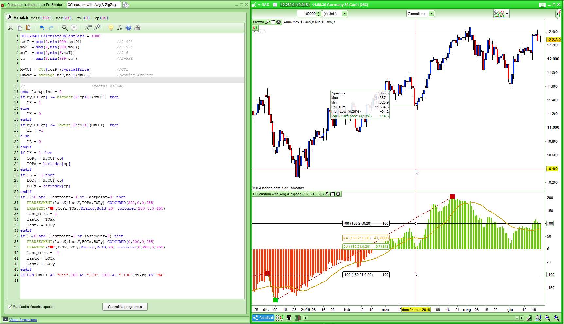Click the horizontal chart scrollbar track
The height and width of the screenshot is (324, 564).
tap(411, 318)
